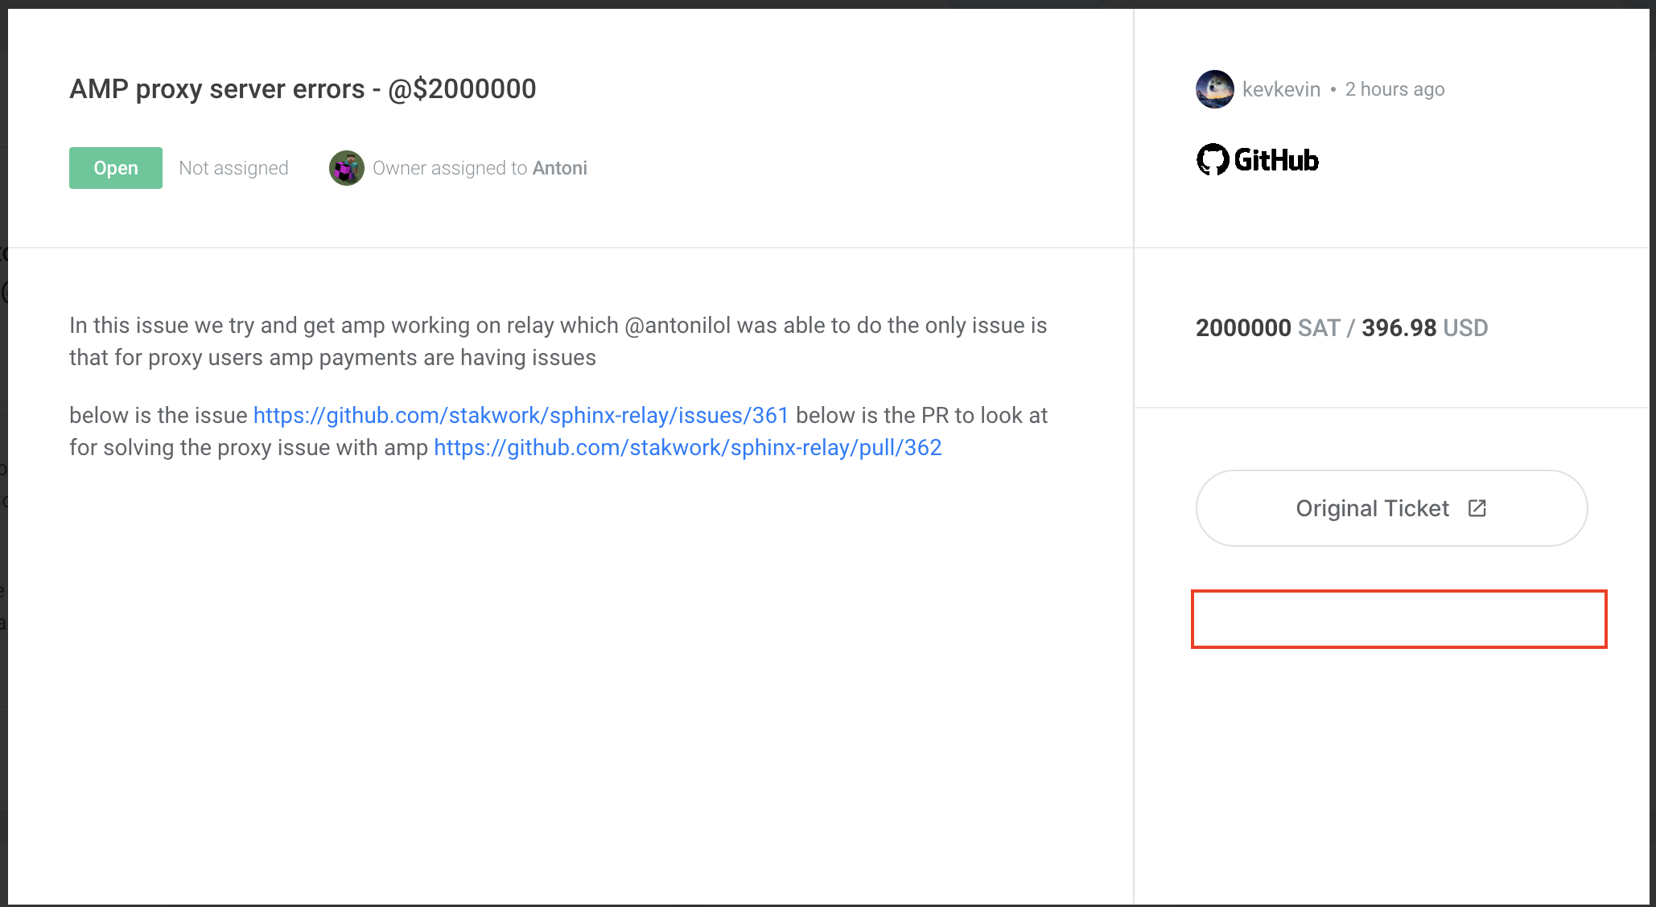Viewport: 1656px width, 907px height.
Task: Click the kevkevin username
Action: (x=1281, y=89)
